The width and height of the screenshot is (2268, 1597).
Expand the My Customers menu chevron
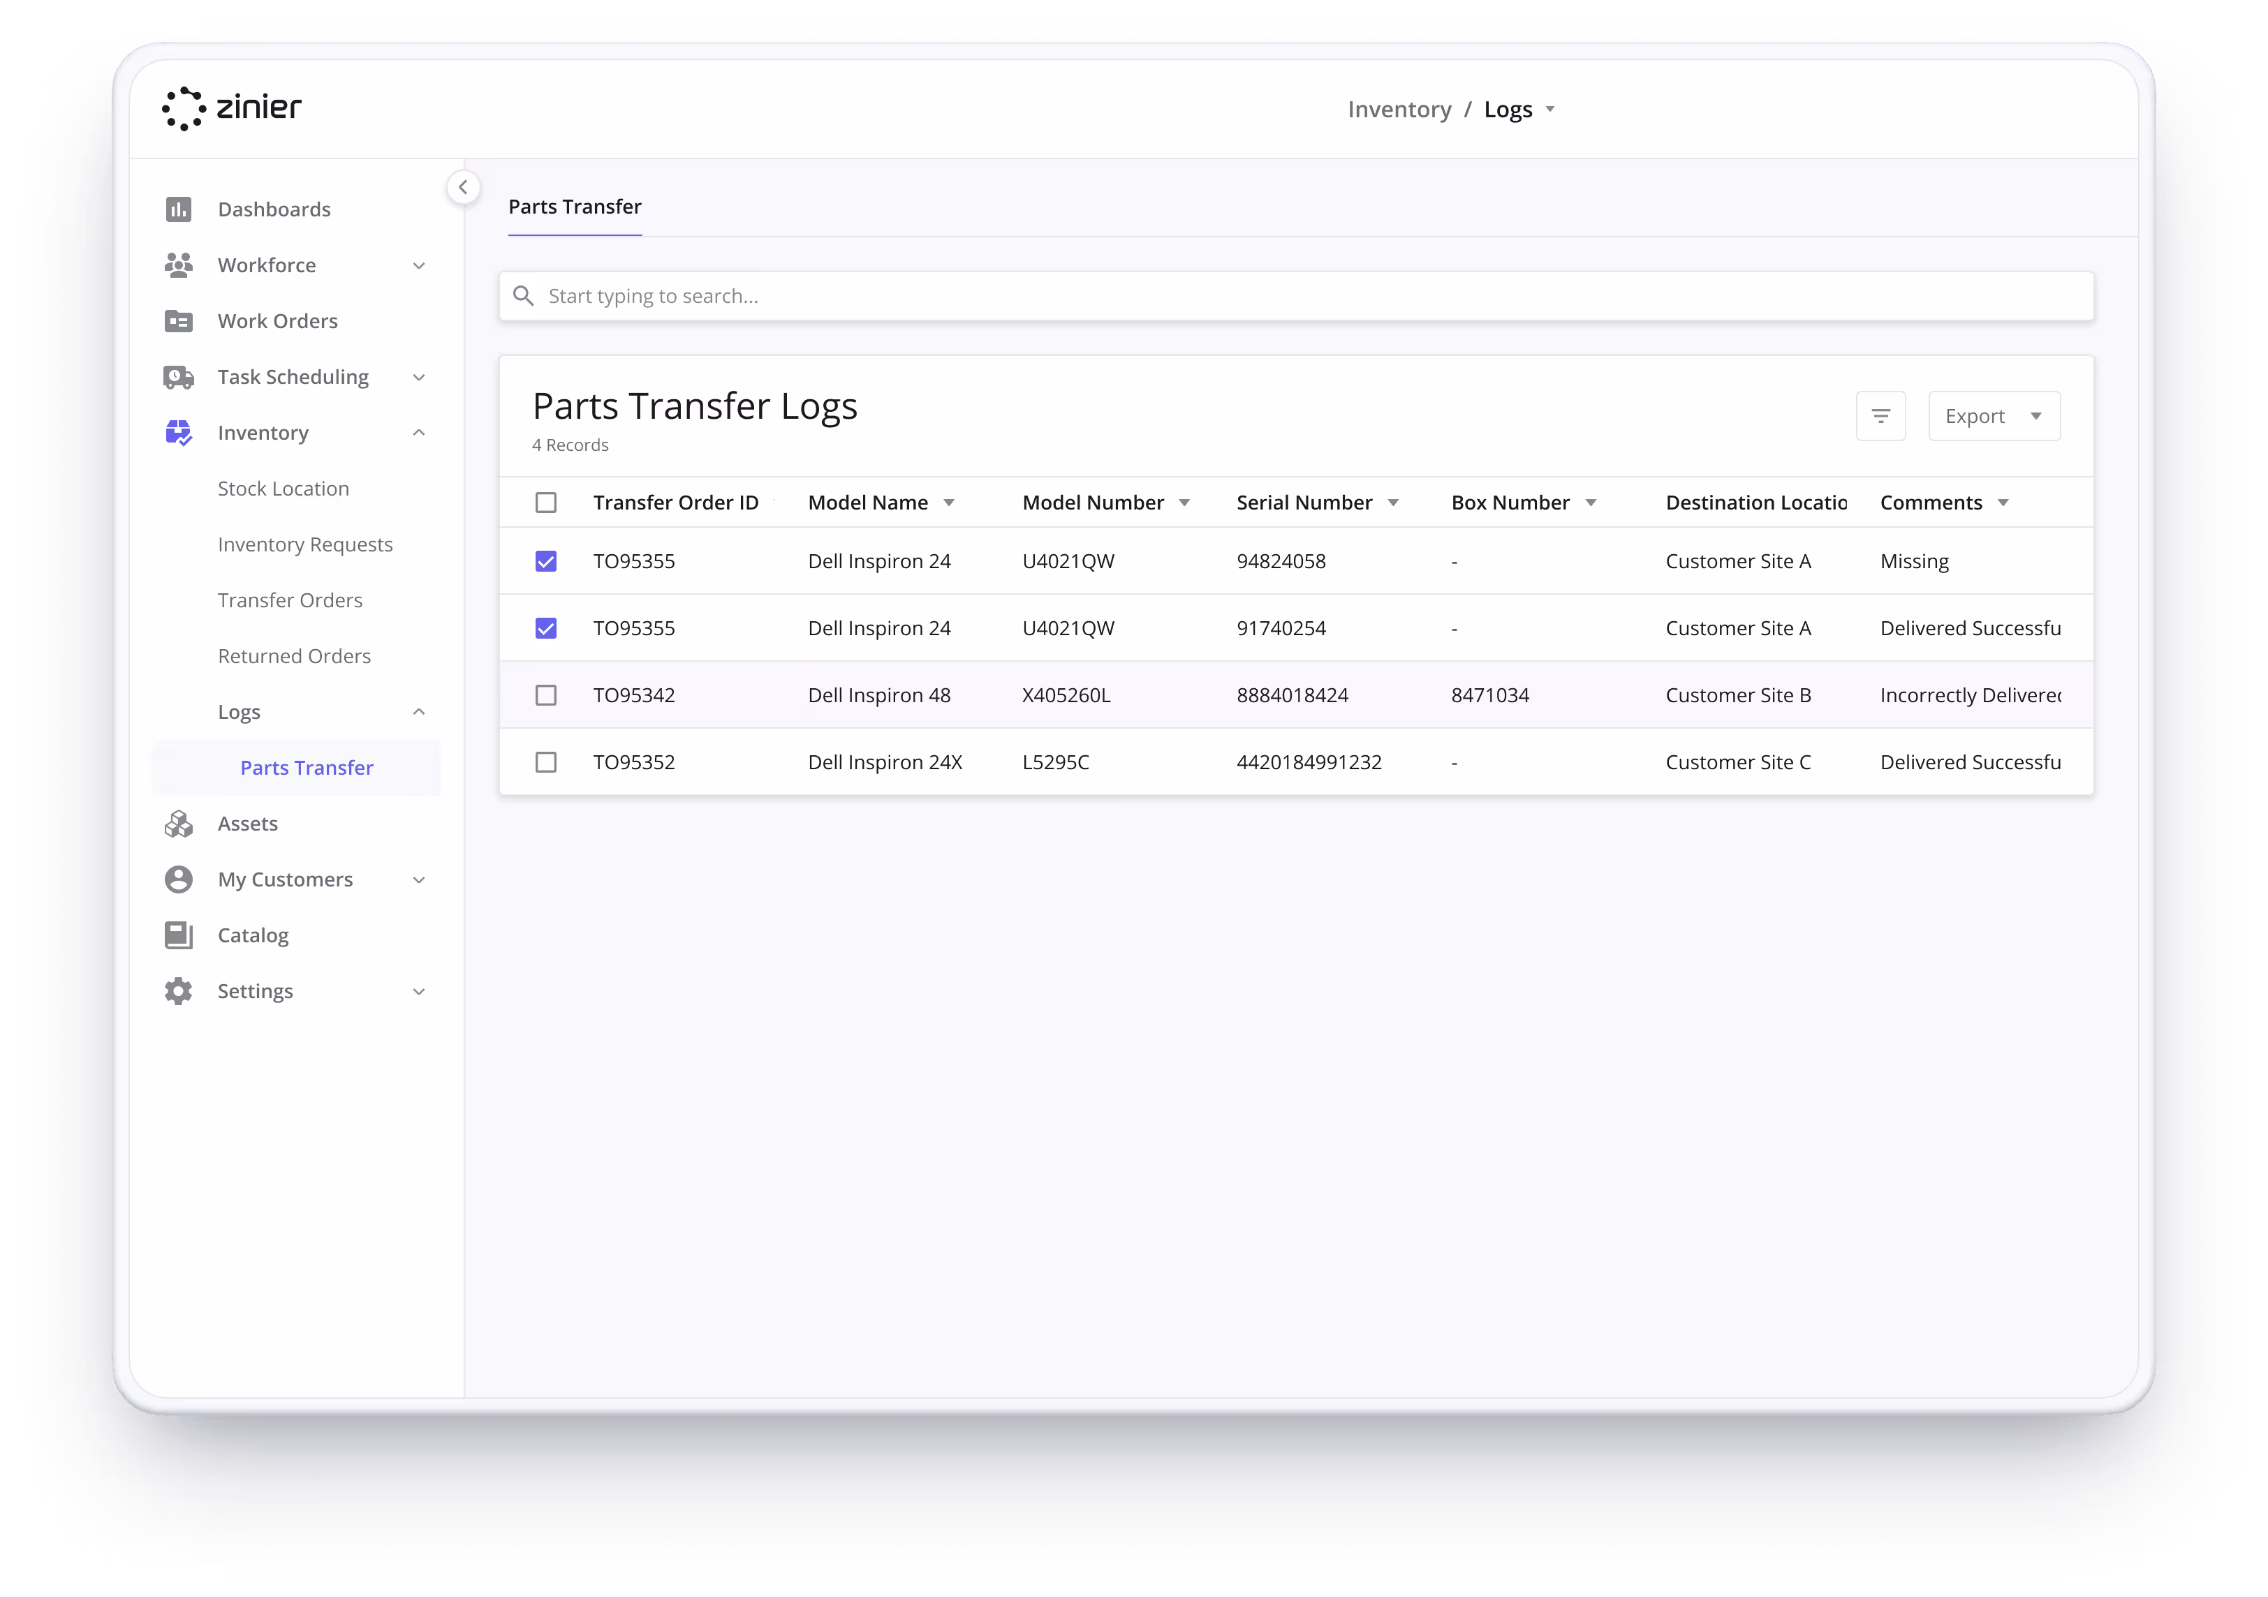click(419, 880)
